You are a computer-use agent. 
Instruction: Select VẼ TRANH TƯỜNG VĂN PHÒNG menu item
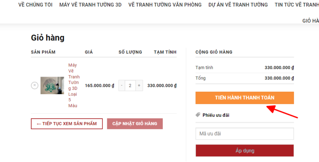[x=165, y=5]
